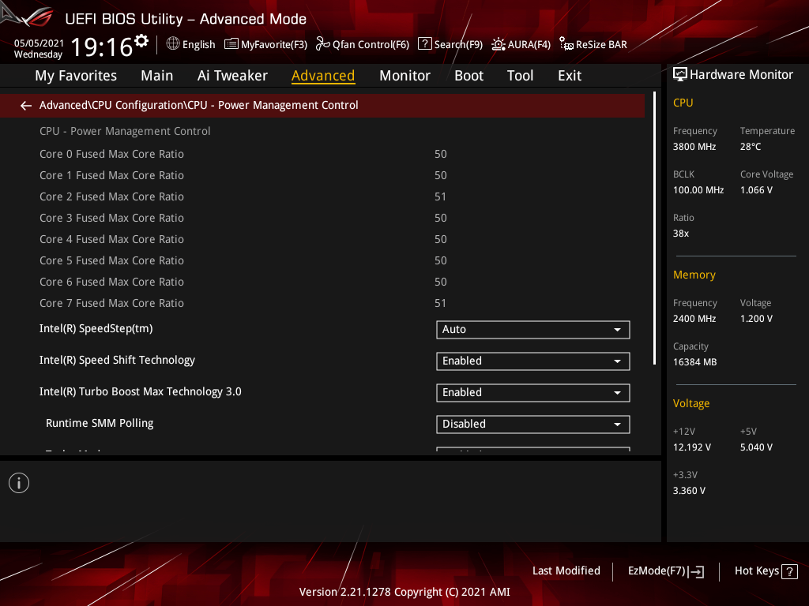809x606 pixels.
Task: Click the Hardware Monitor title
Action: coord(741,75)
